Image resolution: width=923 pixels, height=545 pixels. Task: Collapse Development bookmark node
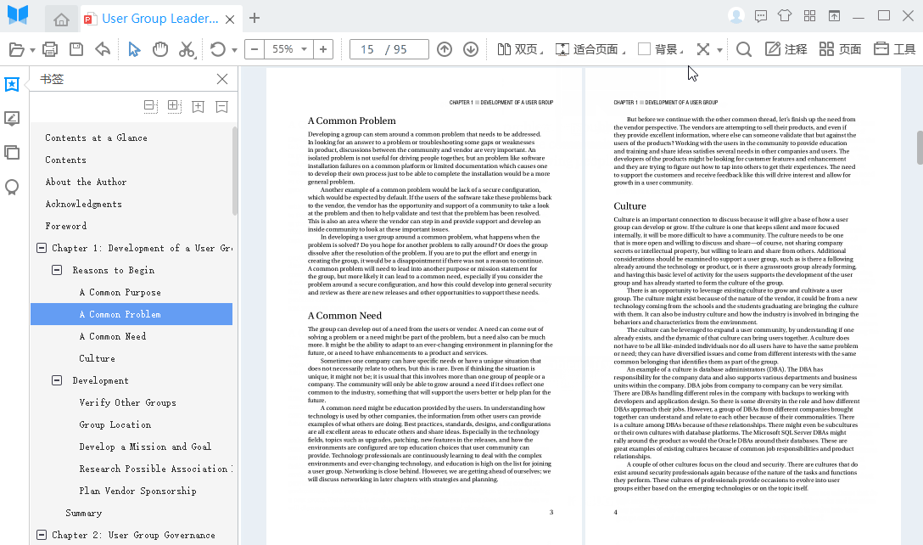click(57, 380)
